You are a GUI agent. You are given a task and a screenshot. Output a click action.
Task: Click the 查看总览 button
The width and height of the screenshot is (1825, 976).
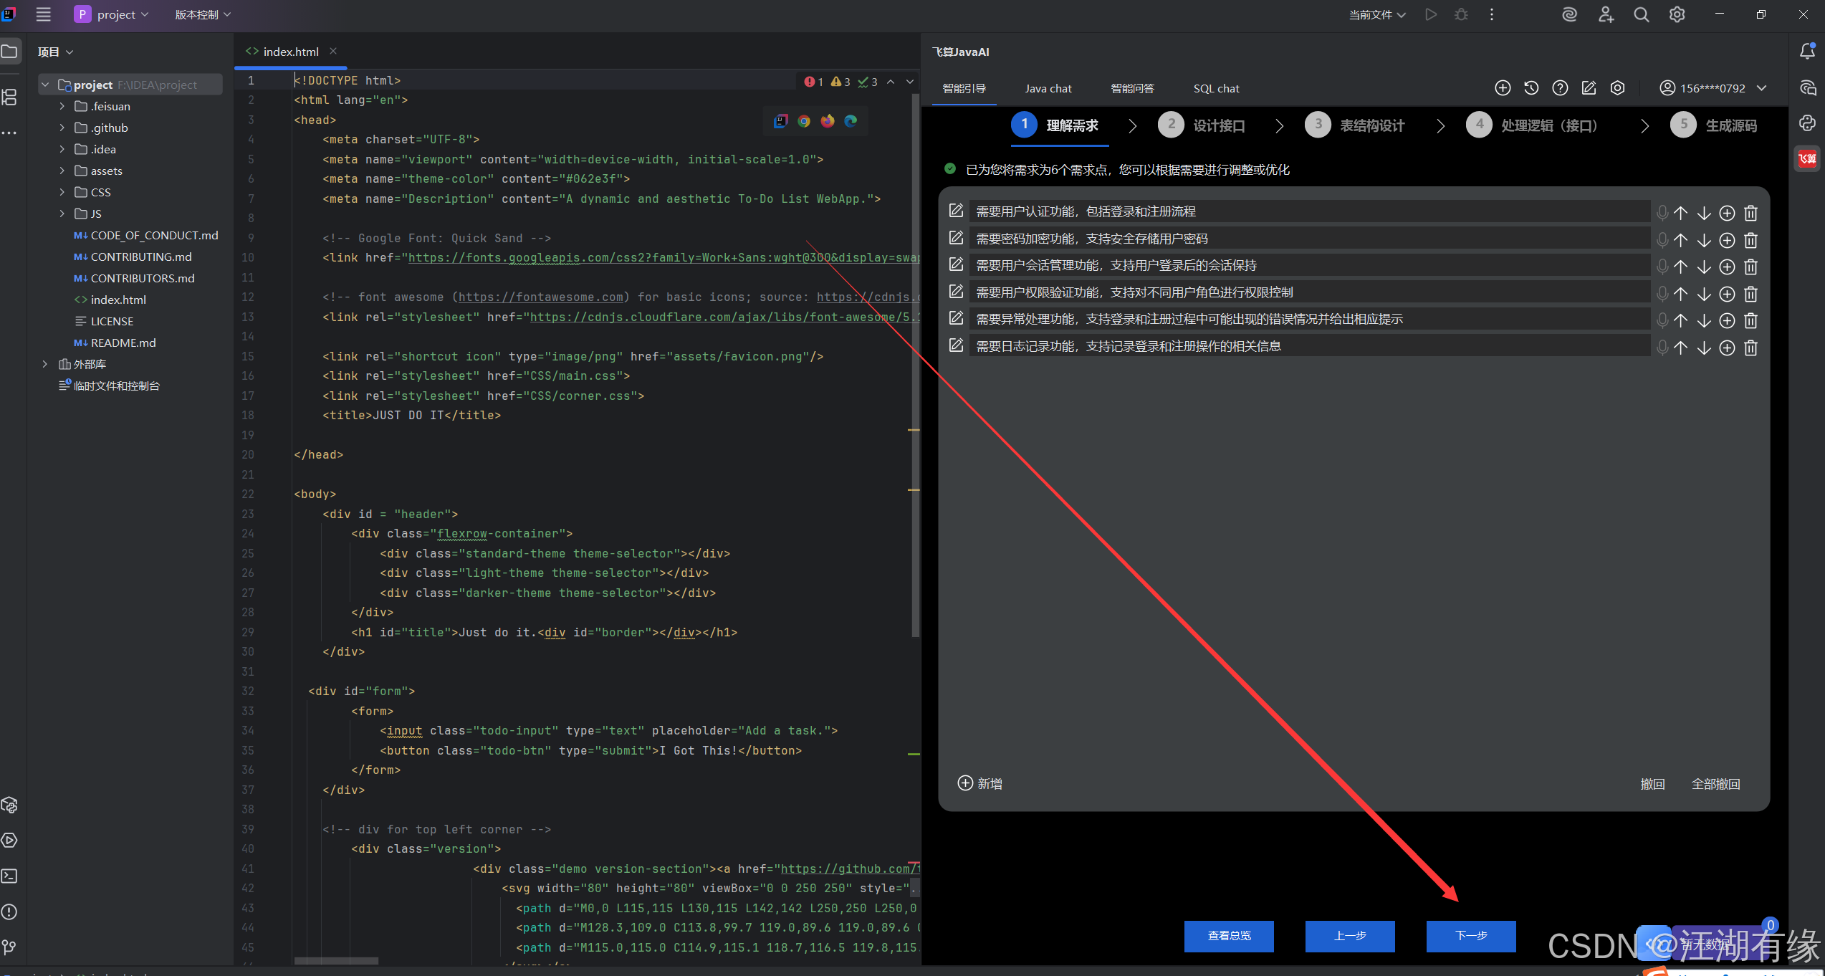click(1229, 936)
